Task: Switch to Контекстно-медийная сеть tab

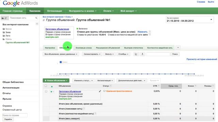Action: [160, 48]
